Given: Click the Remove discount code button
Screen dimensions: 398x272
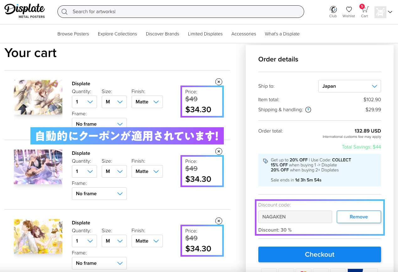Looking at the screenshot, I should click(359, 217).
